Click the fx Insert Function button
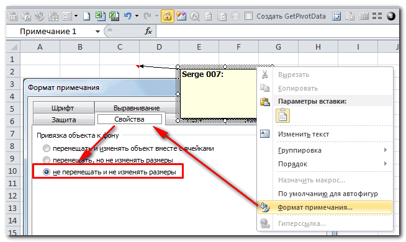Viewport: 406px width, 242px height. [x=148, y=32]
